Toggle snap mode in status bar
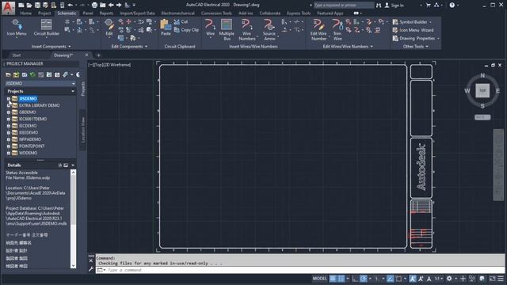Screen dimensions: 507x285 (x=341, y=278)
